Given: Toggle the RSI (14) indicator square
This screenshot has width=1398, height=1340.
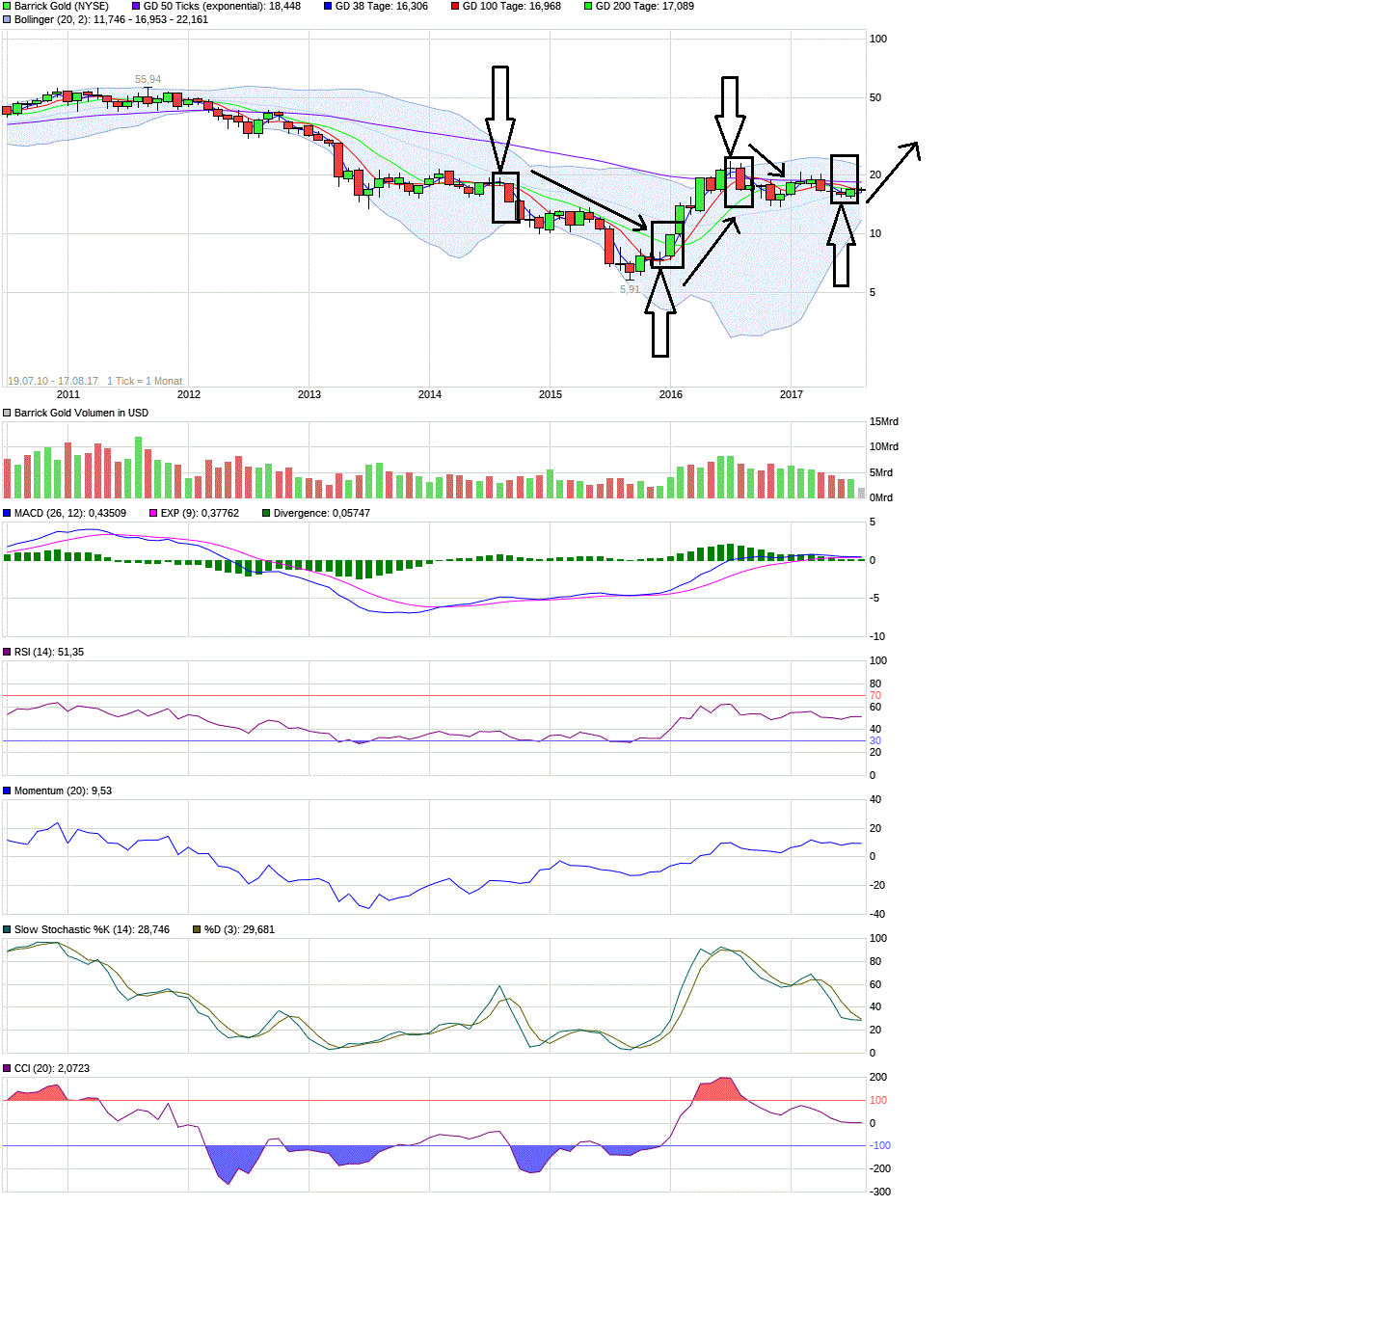Looking at the screenshot, I should [x=6, y=652].
